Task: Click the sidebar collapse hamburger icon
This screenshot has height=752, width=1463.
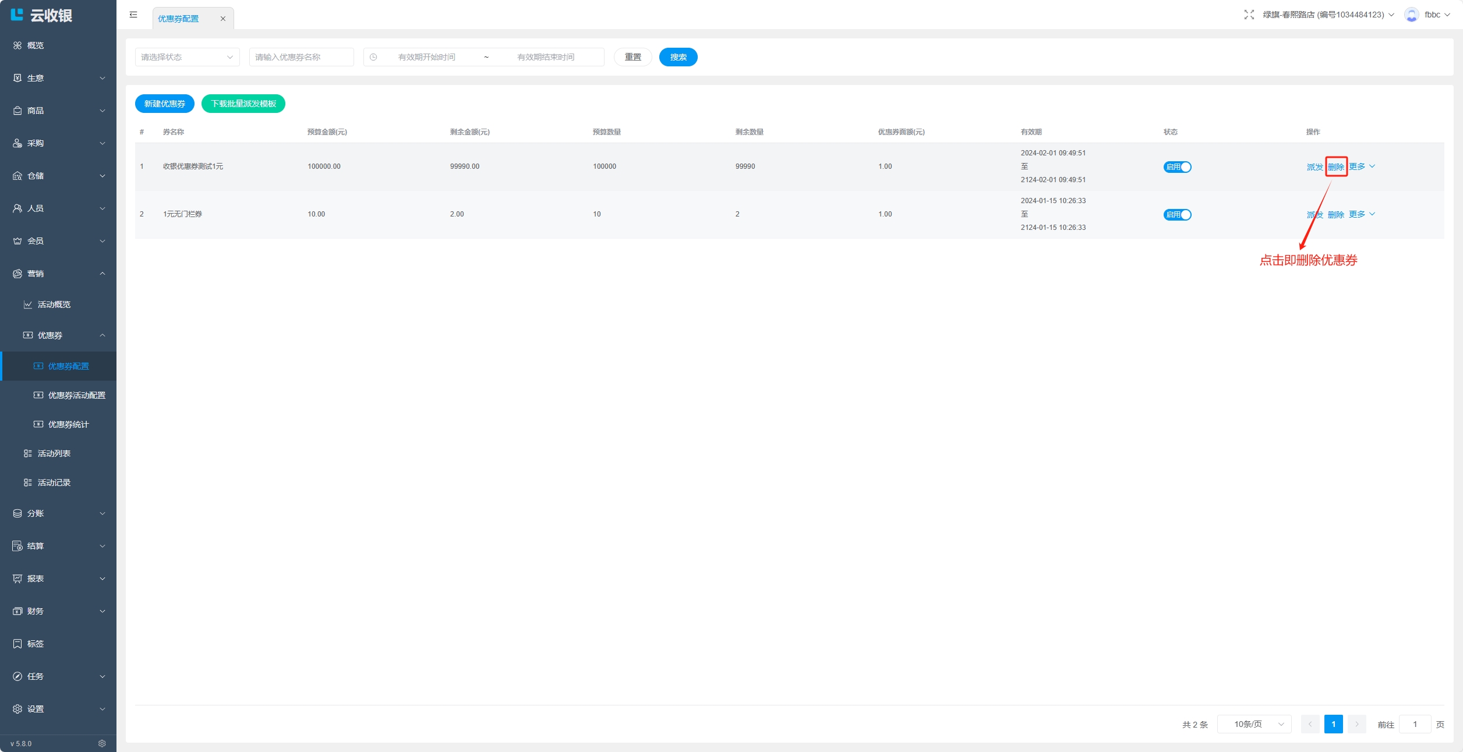Action: point(133,15)
